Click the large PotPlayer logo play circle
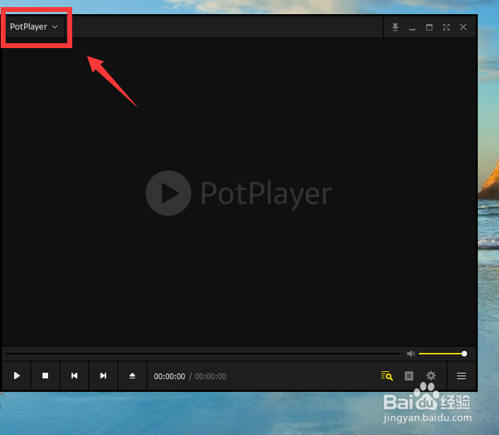Viewport: 499px width, 435px height. click(168, 193)
